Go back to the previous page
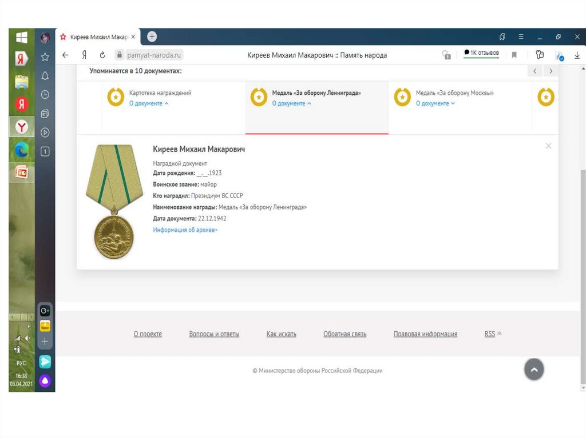Viewport: 586px width, 438px height. click(65, 55)
